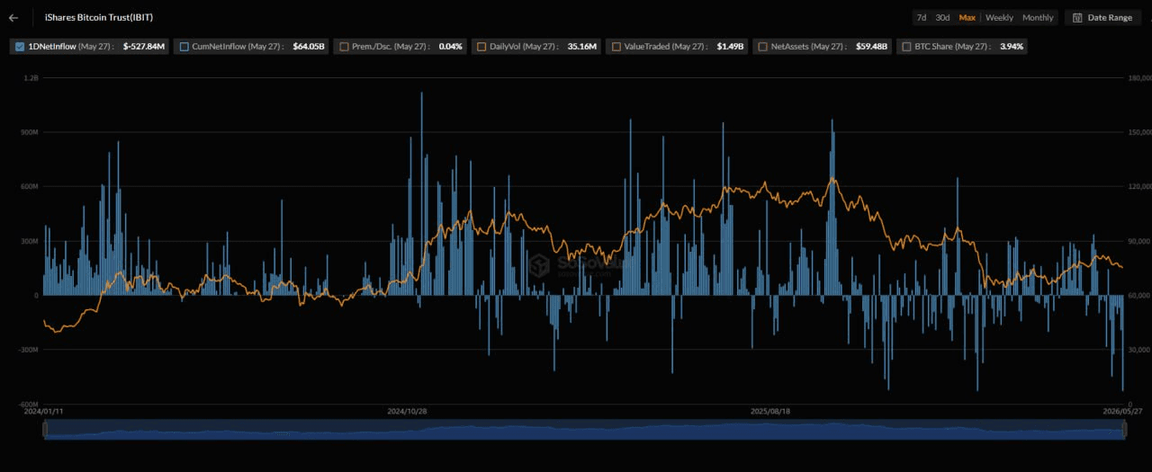Select the 7d time range
The image size is (1152, 472).
[922, 18]
